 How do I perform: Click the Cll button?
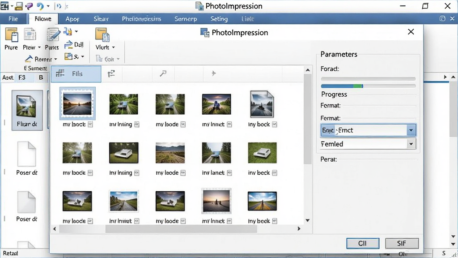(x=362, y=243)
